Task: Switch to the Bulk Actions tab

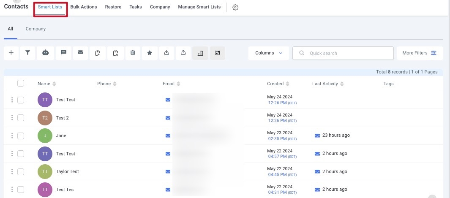Action: point(84,7)
